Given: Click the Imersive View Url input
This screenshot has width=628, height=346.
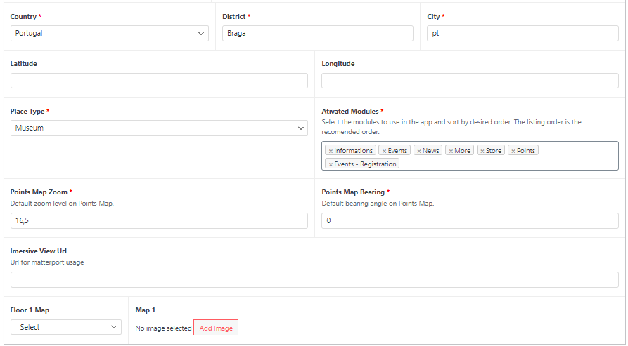Looking at the screenshot, I should point(314,279).
